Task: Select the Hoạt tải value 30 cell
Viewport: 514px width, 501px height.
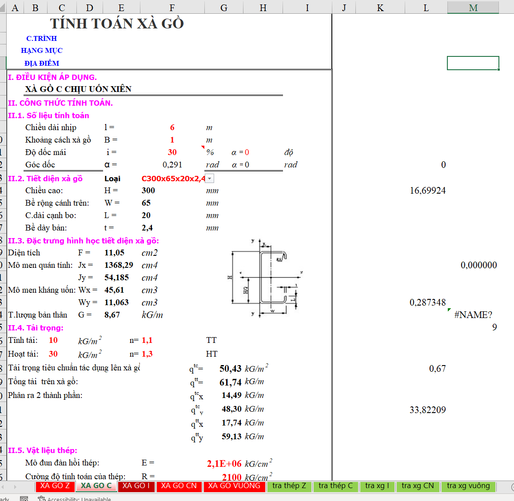Action: (53, 354)
